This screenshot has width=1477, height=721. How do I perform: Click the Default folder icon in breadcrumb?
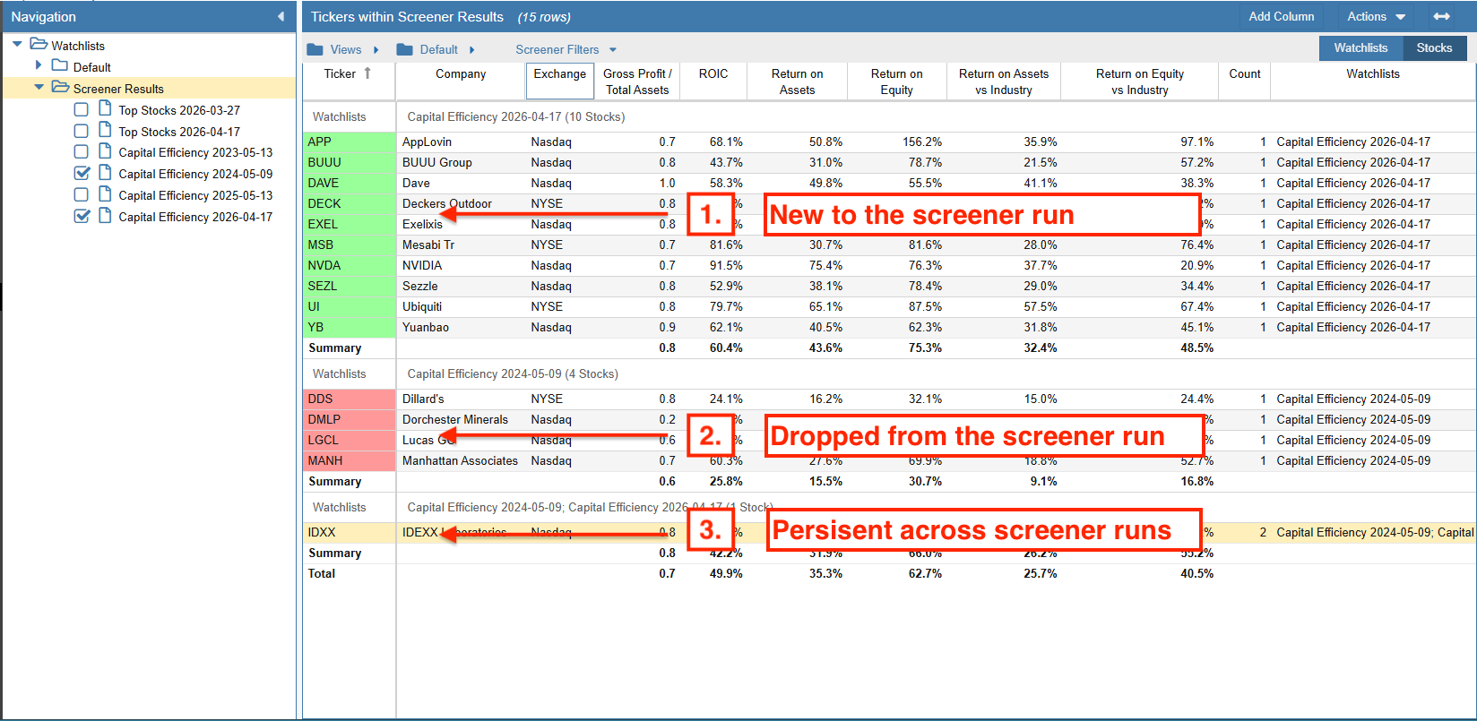tap(405, 49)
